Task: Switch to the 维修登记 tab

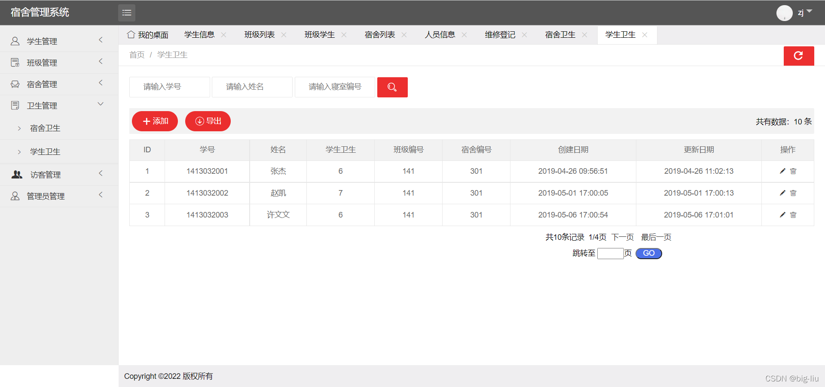Action: [500, 35]
